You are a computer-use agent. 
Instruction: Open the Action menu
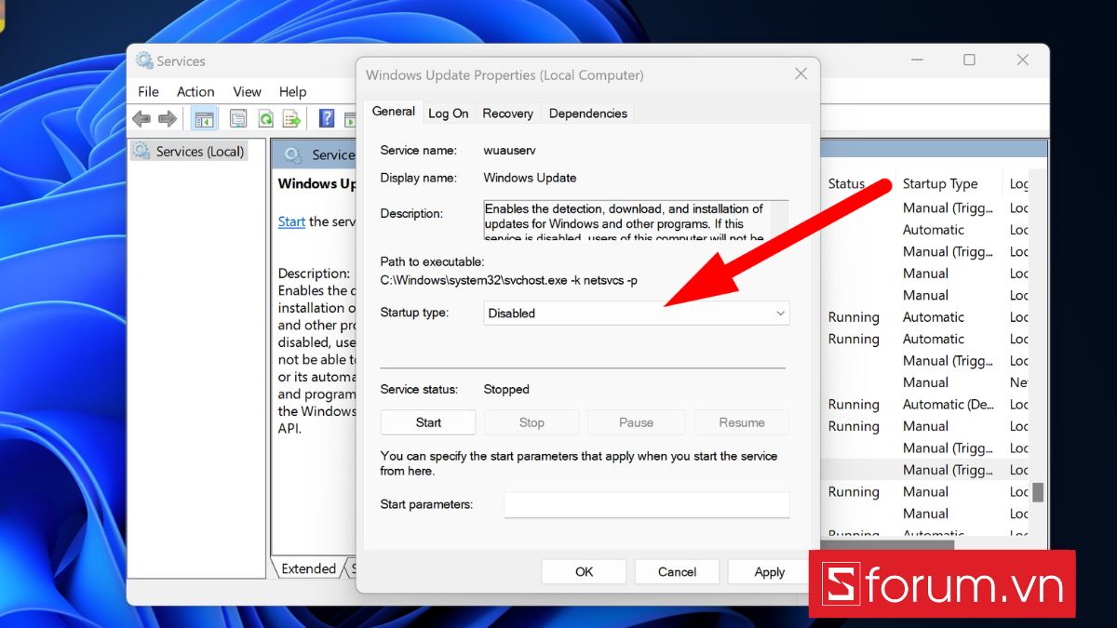(x=195, y=91)
